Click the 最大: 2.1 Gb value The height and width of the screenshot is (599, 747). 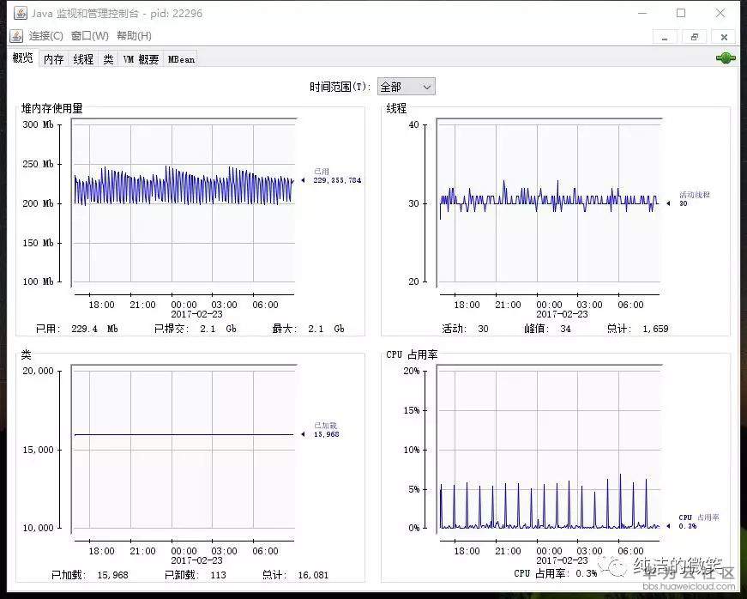point(308,329)
